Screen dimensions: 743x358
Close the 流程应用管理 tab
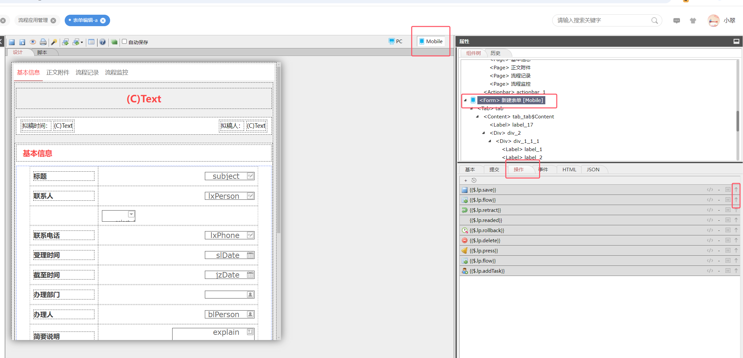pos(53,21)
